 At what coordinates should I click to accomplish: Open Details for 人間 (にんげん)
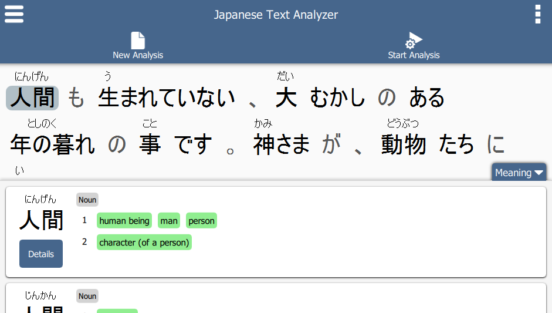(x=41, y=254)
